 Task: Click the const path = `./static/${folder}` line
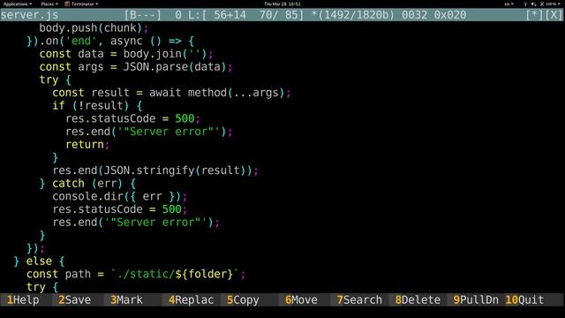pyautogui.click(x=136, y=275)
